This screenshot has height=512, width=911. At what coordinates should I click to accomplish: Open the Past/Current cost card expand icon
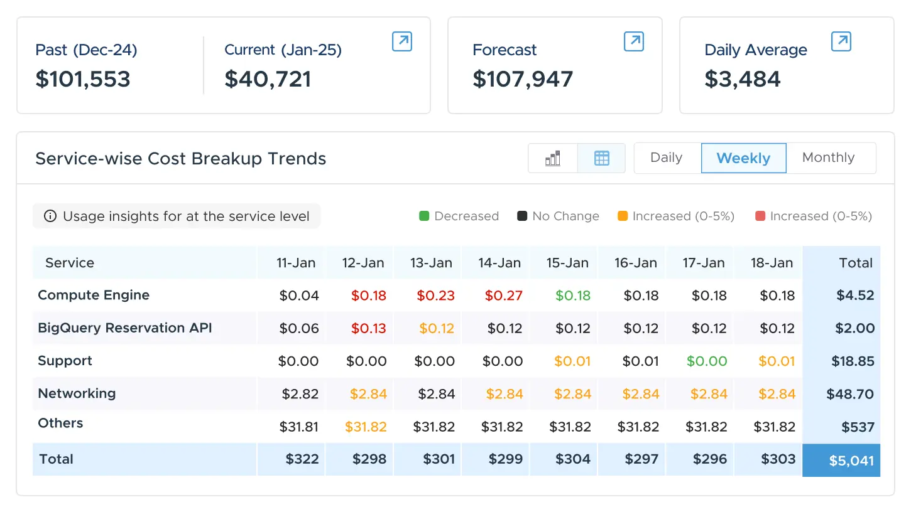[402, 41]
